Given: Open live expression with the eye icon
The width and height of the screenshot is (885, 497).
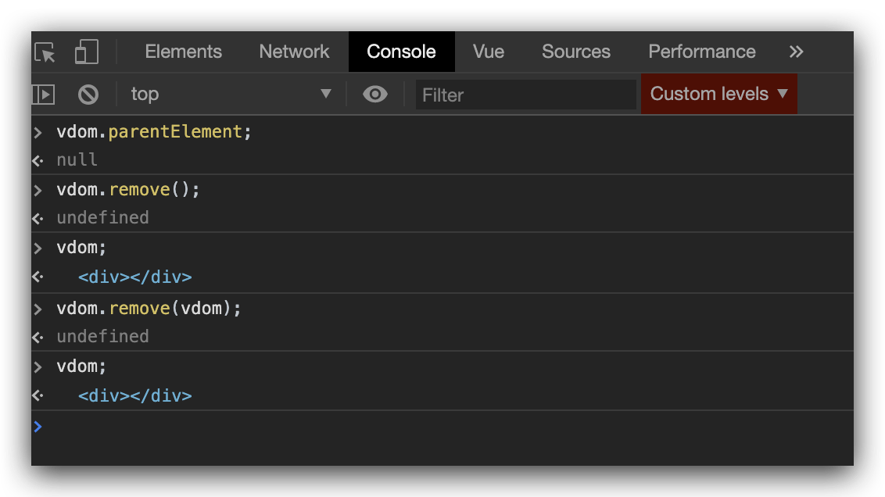Looking at the screenshot, I should 375,95.
